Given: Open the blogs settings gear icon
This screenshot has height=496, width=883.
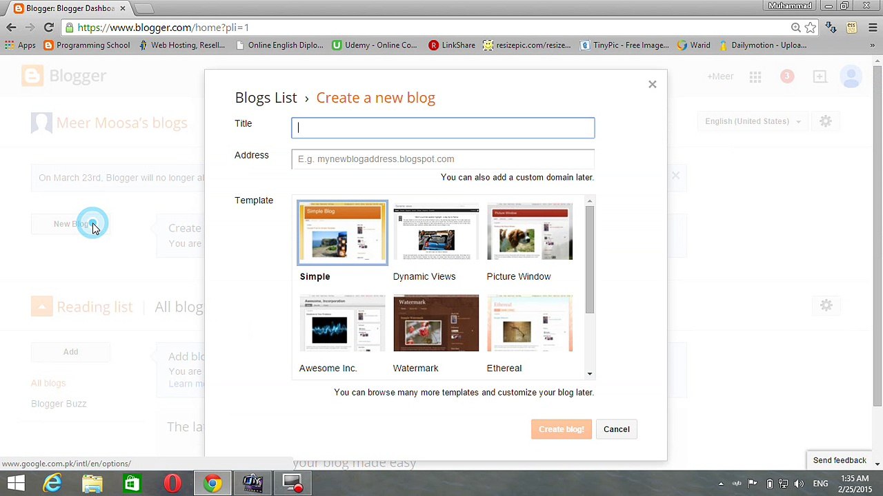Looking at the screenshot, I should (826, 121).
